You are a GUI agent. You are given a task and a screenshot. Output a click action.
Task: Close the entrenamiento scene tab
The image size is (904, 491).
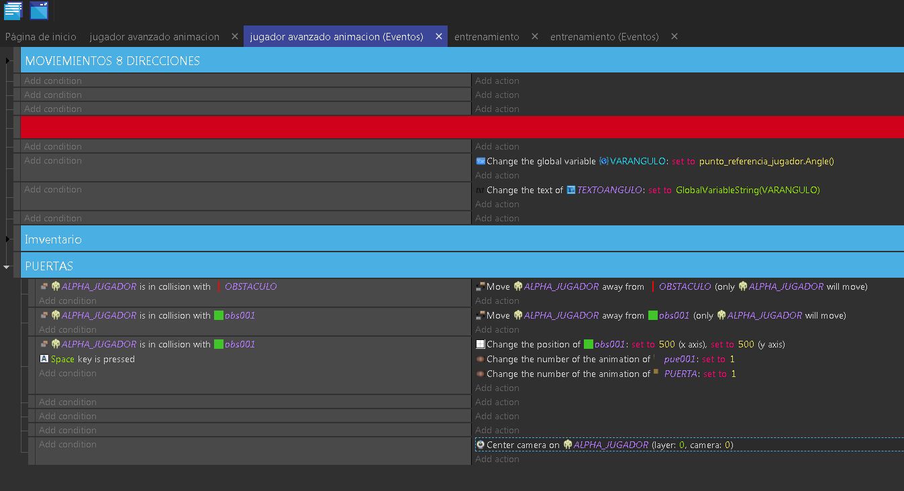[535, 37]
